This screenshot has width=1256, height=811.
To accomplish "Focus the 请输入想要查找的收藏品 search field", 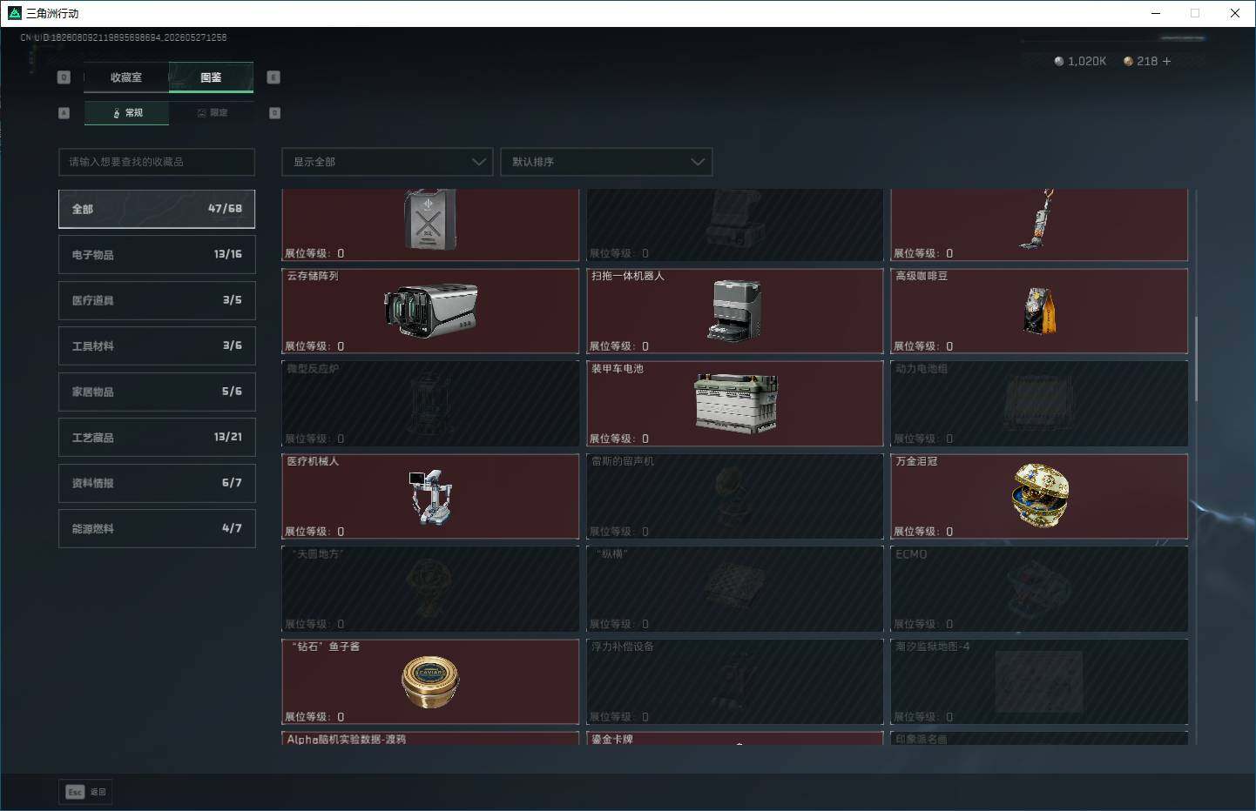I will 157,162.
